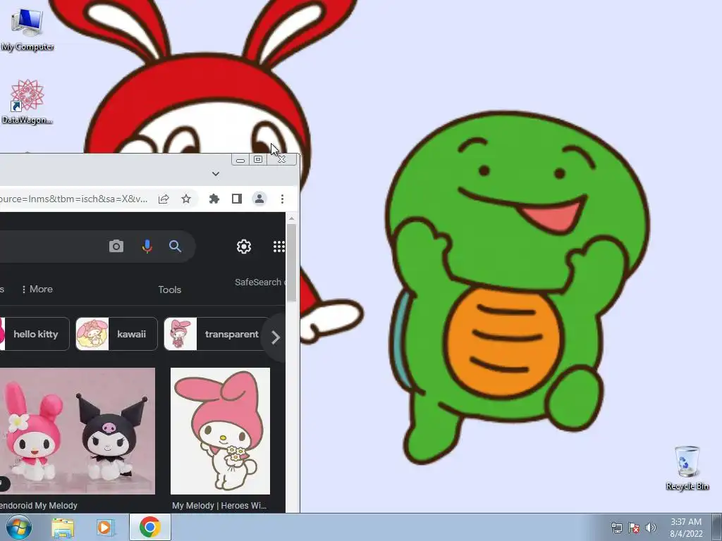Image resolution: width=722 pixels, height=541 pixels.
Task: Open the More search filters menu
Action: [37, 289]
